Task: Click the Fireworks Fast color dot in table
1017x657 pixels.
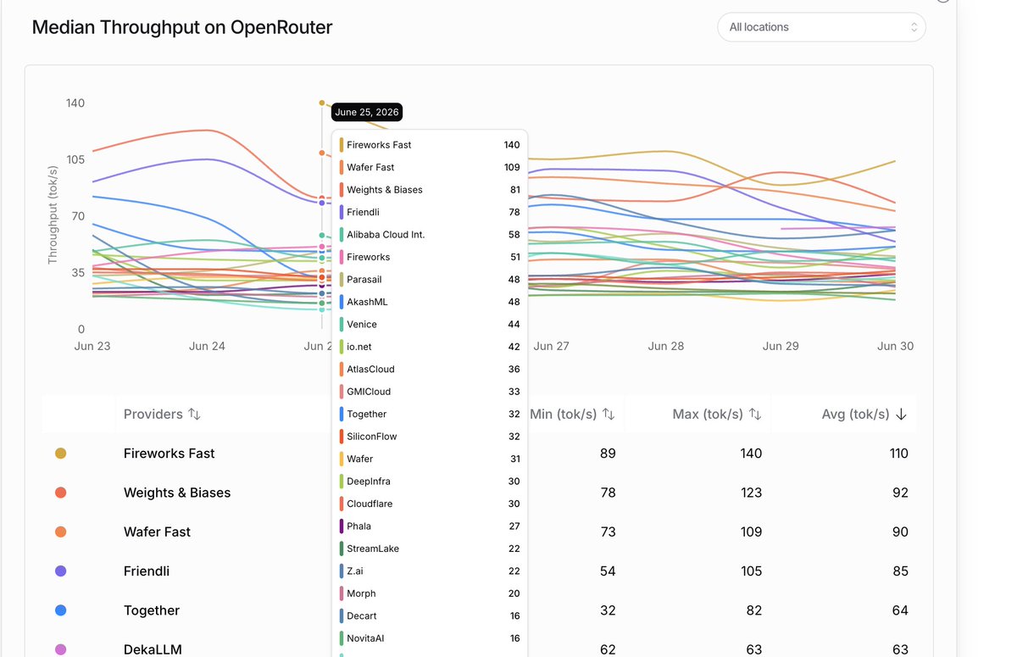Action: click(60, 454)
